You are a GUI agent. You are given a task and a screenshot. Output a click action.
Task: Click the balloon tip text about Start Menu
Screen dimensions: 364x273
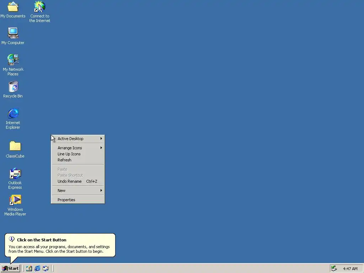[59, 249]
